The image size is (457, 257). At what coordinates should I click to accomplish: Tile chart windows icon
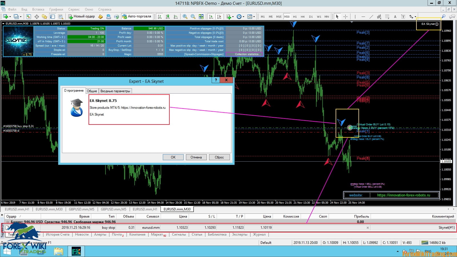tap(201, 17)
